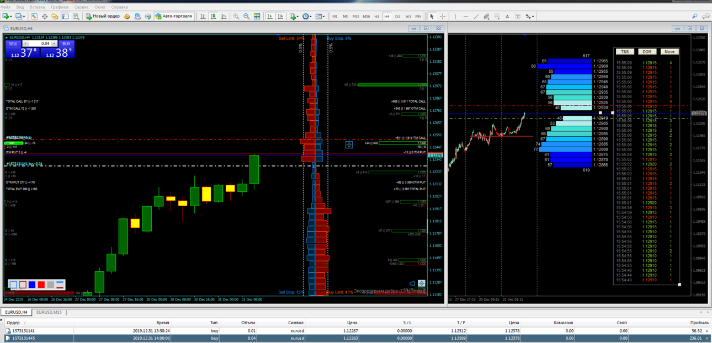Switch timeframe to M1
Viewport: 712px width, 343px height.
coord(335,17)
